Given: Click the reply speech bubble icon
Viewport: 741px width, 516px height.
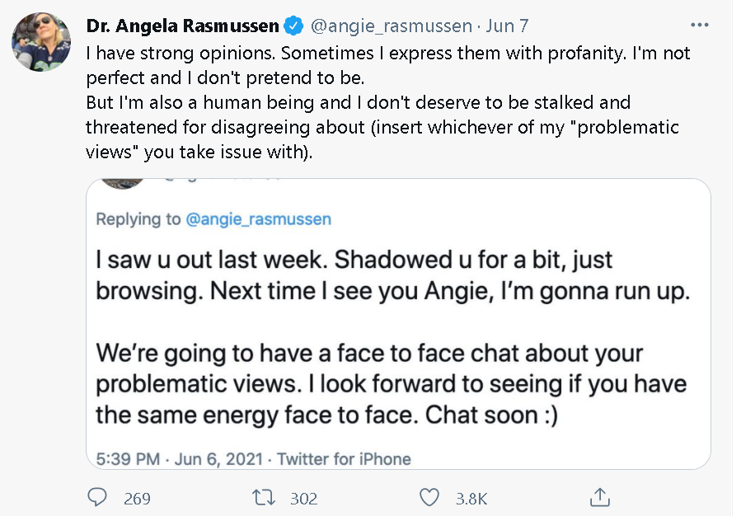Looking at the screenshot, I should click(x=97, y=498).
